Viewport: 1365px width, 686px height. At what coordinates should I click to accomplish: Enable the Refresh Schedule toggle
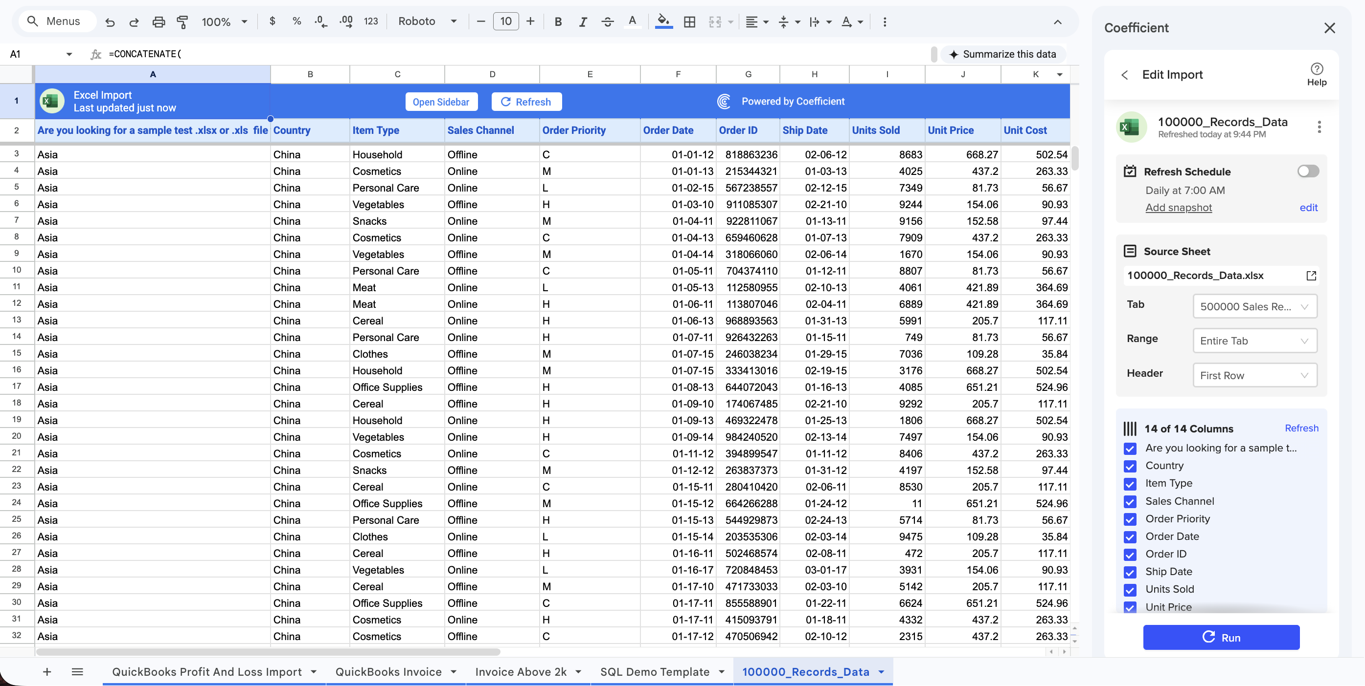tap(1307, 171)
